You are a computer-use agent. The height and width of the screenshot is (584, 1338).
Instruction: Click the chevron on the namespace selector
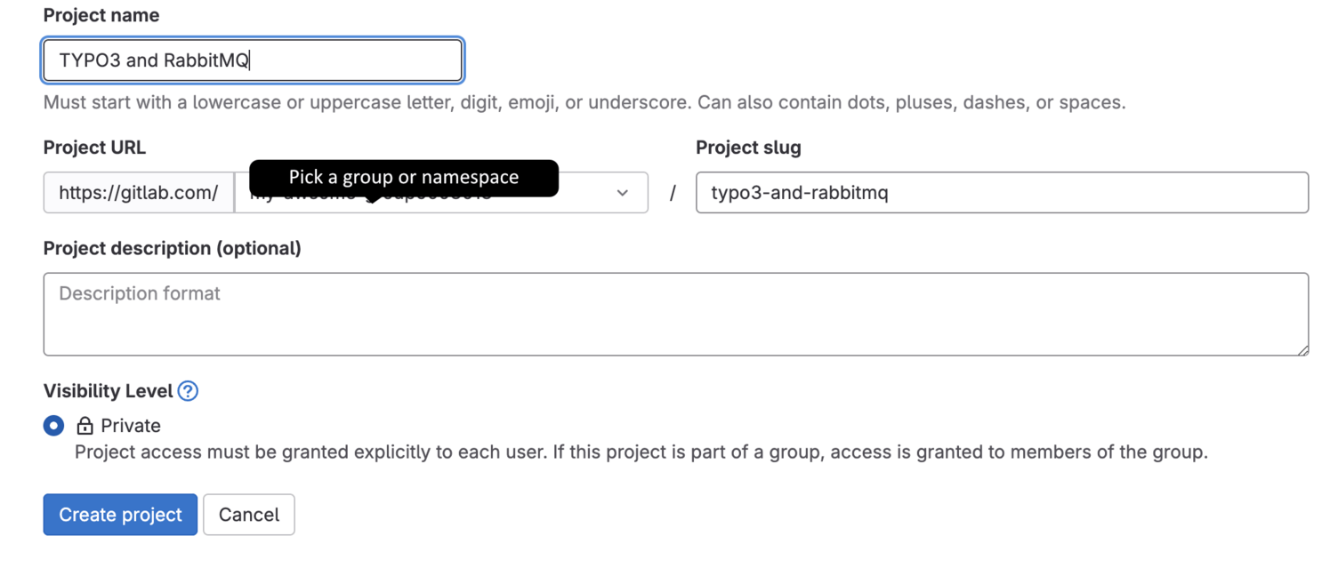tap(621, 193)
